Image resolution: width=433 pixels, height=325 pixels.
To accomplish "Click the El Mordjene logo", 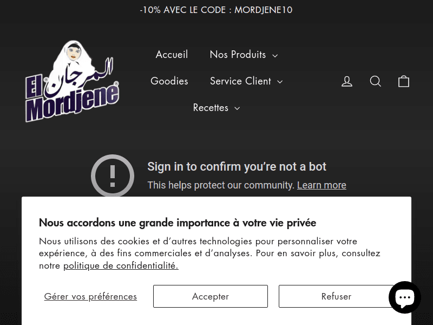I will [72, 81].
